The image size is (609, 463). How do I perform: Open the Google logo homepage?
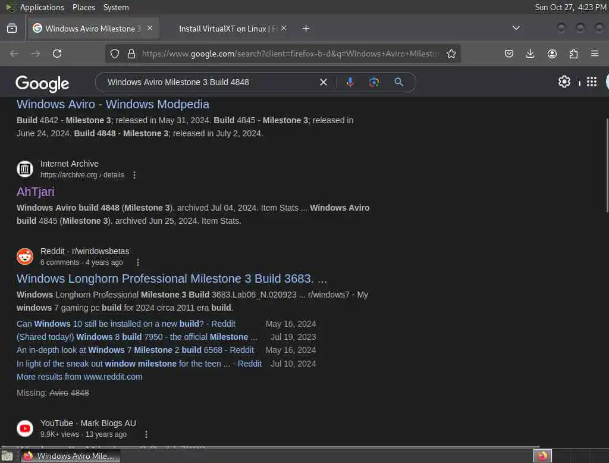click(42, 83)
